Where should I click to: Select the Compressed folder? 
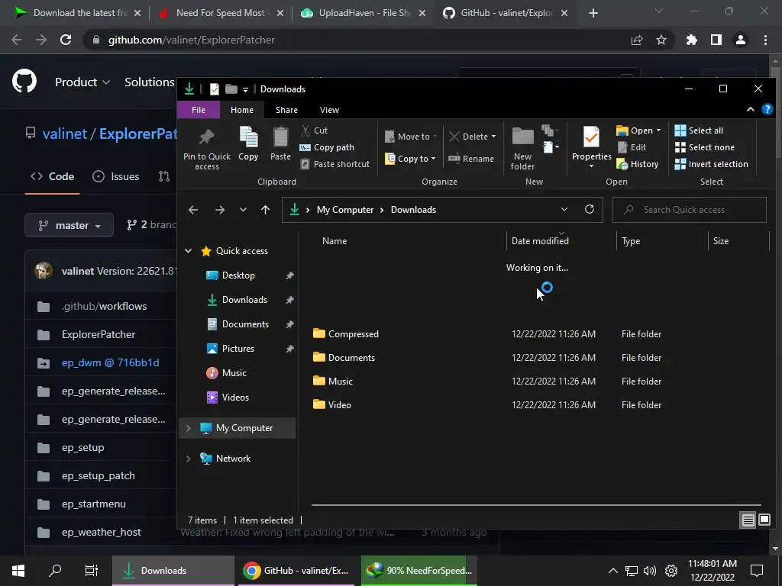[353, 334]
